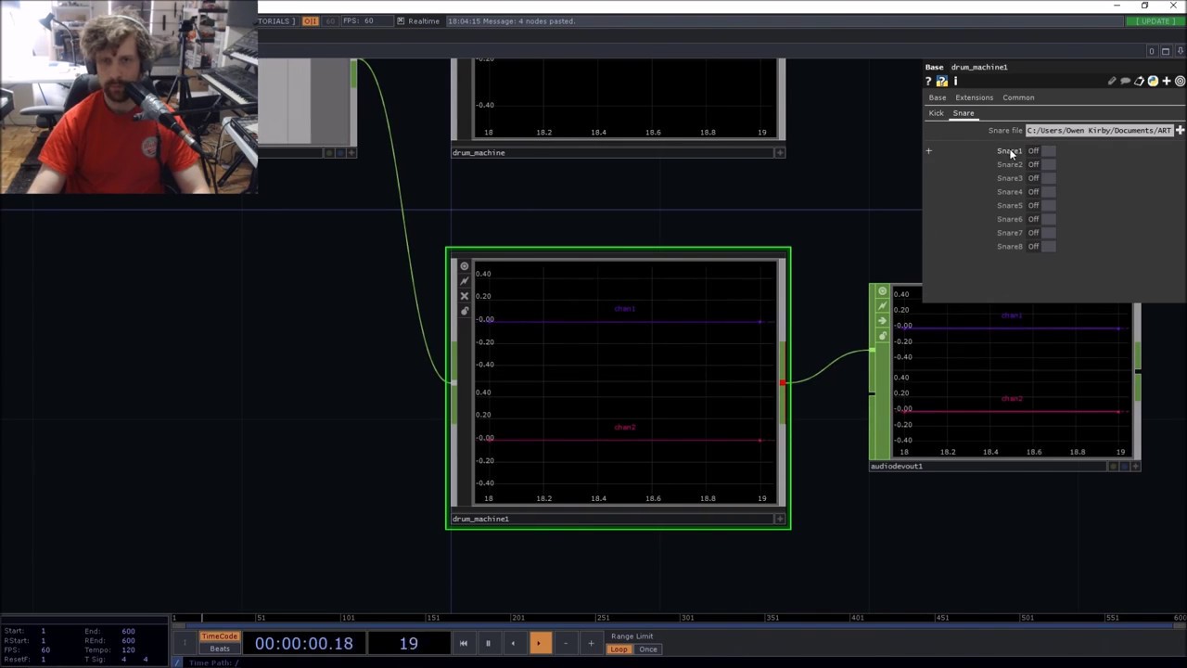Click the tag icon in parameter panel header
This screenshot has width=1187, height=668.
[x=1140, y=82]
